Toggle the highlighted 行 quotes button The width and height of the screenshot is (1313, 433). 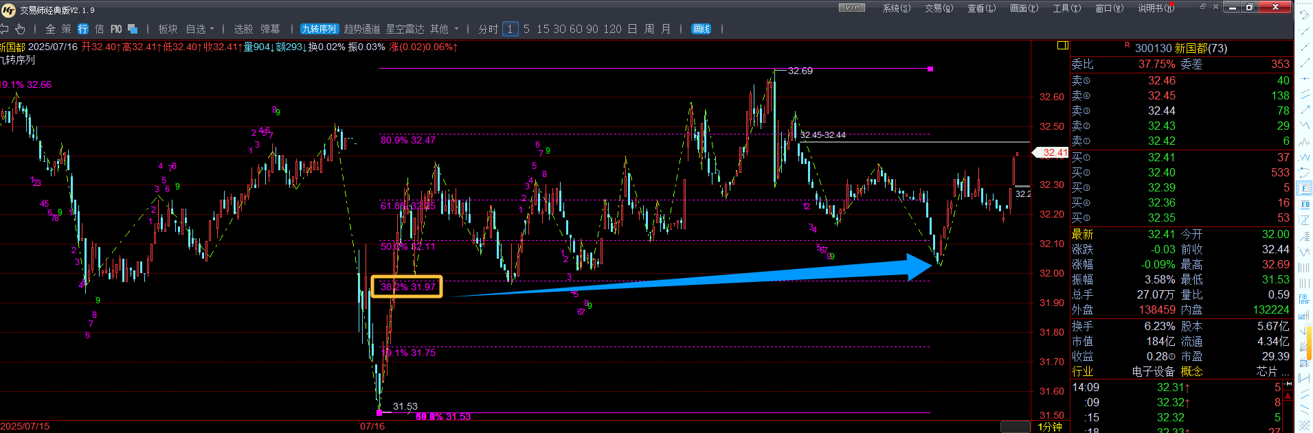pos(83,29)
